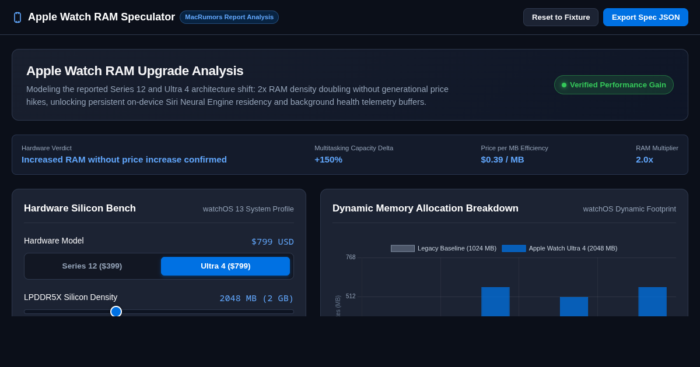Select the Ultra 4 ($799) model
The width and height of the screenshot is (700, 367).
pos(226,266)
